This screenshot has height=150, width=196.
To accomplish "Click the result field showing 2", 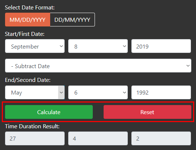I will click(x=161, y=138).
